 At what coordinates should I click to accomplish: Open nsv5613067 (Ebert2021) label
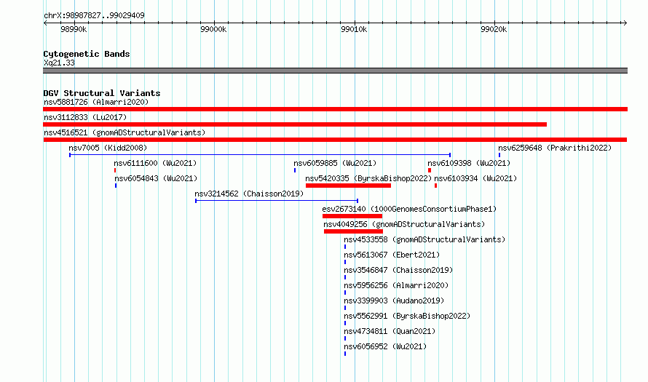point(392,255)
